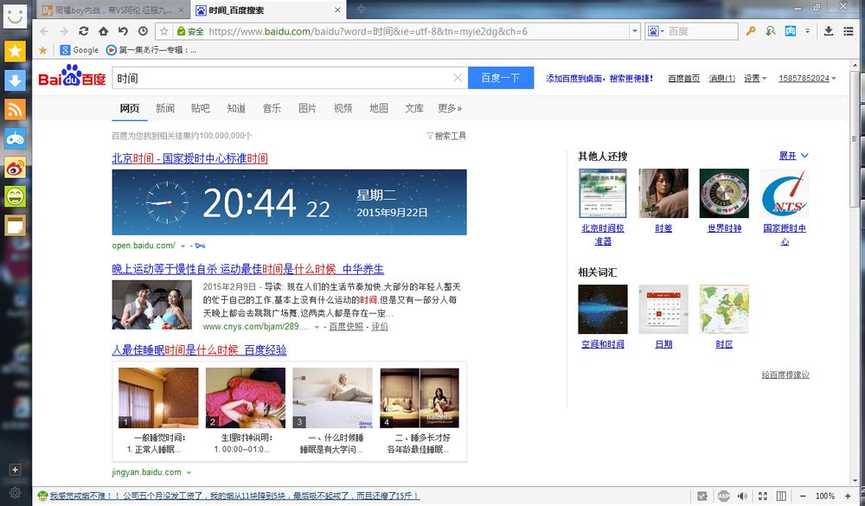Viewport: 865px width, 506px height.
Task: Click the 百度一下 search button
Action: tap(501, 78)
